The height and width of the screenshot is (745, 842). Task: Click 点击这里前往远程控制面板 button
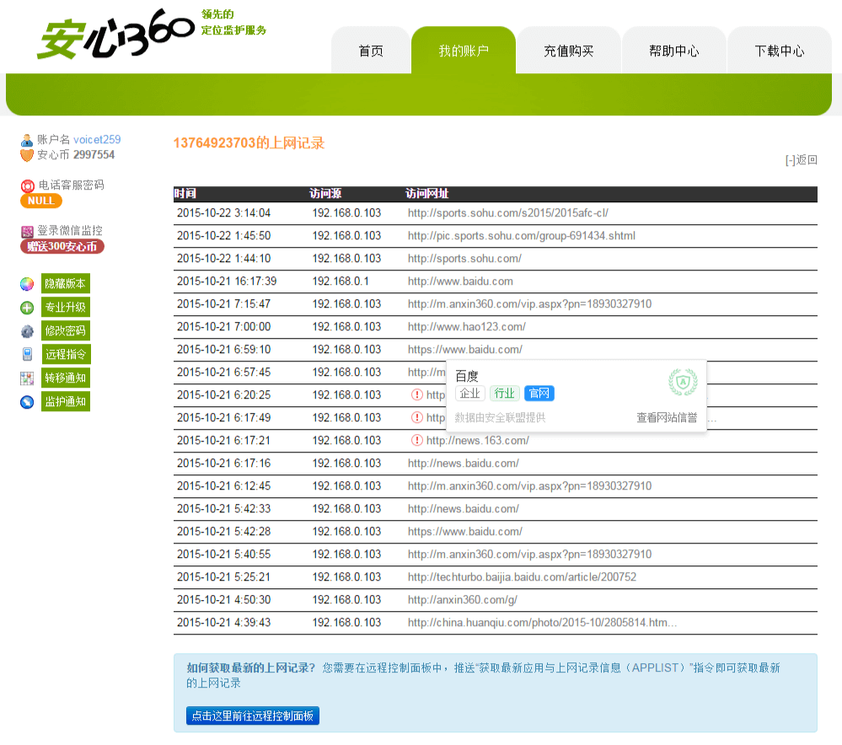tap(253, 716)
